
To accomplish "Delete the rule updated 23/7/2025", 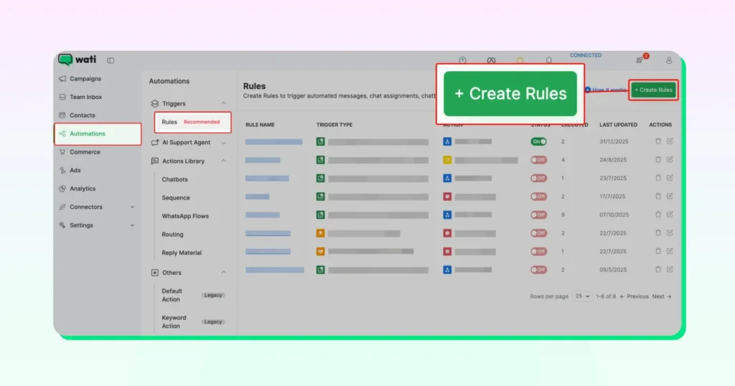I will [658, 177].
